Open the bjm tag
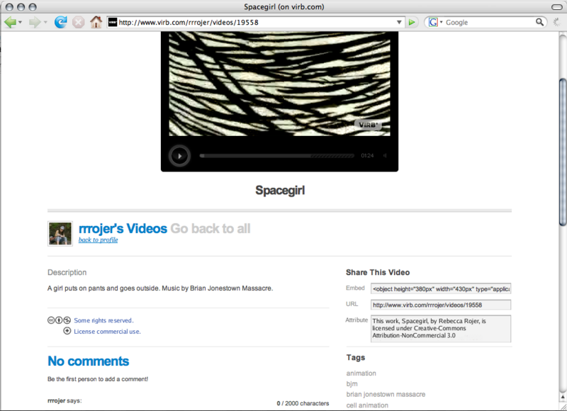The height and width of the screenshot is (411, 567). point(352,383)
